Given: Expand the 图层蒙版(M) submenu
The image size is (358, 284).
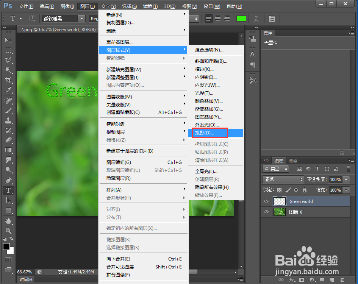Looking at the screenshot, I should pyautogui.click(x=143, y=97).
